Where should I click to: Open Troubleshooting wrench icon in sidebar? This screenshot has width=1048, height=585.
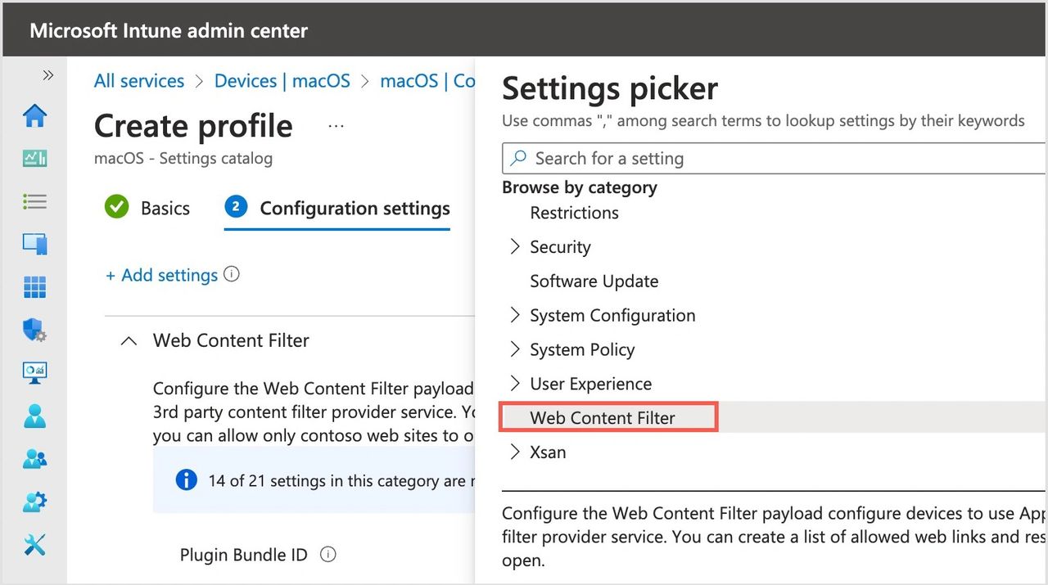tap(34, 544)
